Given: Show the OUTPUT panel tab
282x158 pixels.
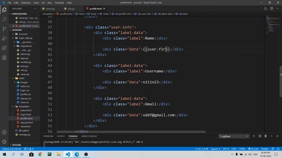Looking at the screenshot, I should [61, 136].
